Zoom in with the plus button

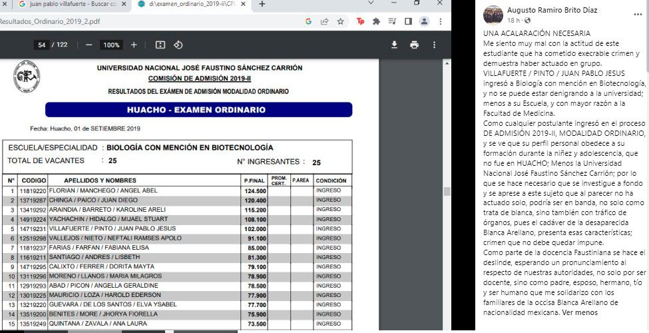coord(134,45)
